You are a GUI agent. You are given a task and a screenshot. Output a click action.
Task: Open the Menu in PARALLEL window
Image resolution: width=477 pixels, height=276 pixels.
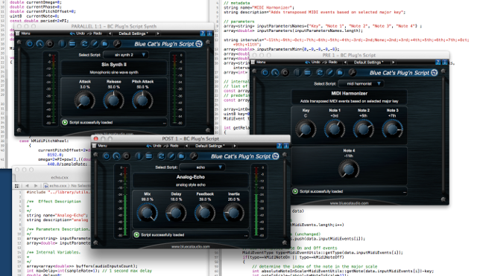coord(23,33)
